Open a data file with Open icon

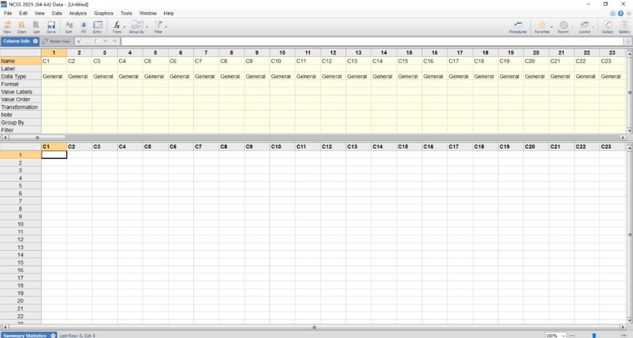22,26
